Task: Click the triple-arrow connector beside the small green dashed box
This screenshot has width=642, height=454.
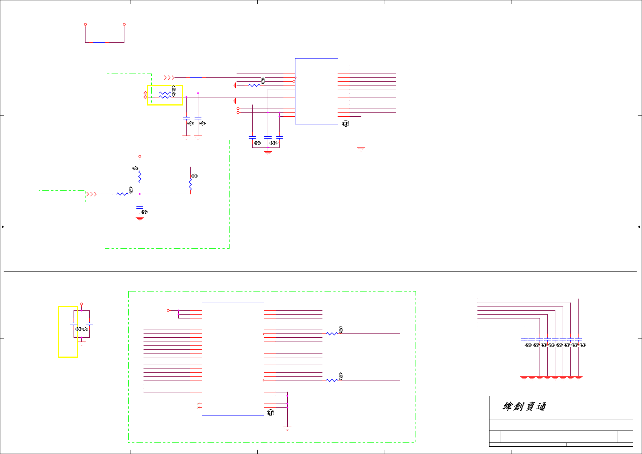Action: 91,194
